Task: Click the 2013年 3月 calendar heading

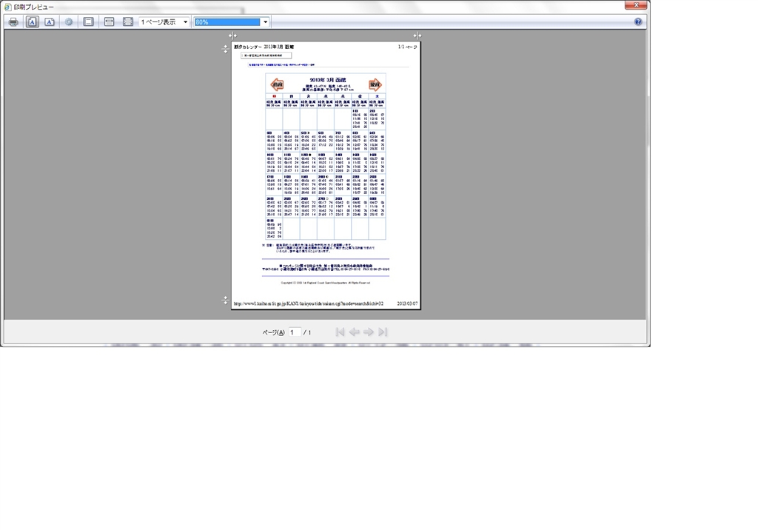Action: point(328,80)
